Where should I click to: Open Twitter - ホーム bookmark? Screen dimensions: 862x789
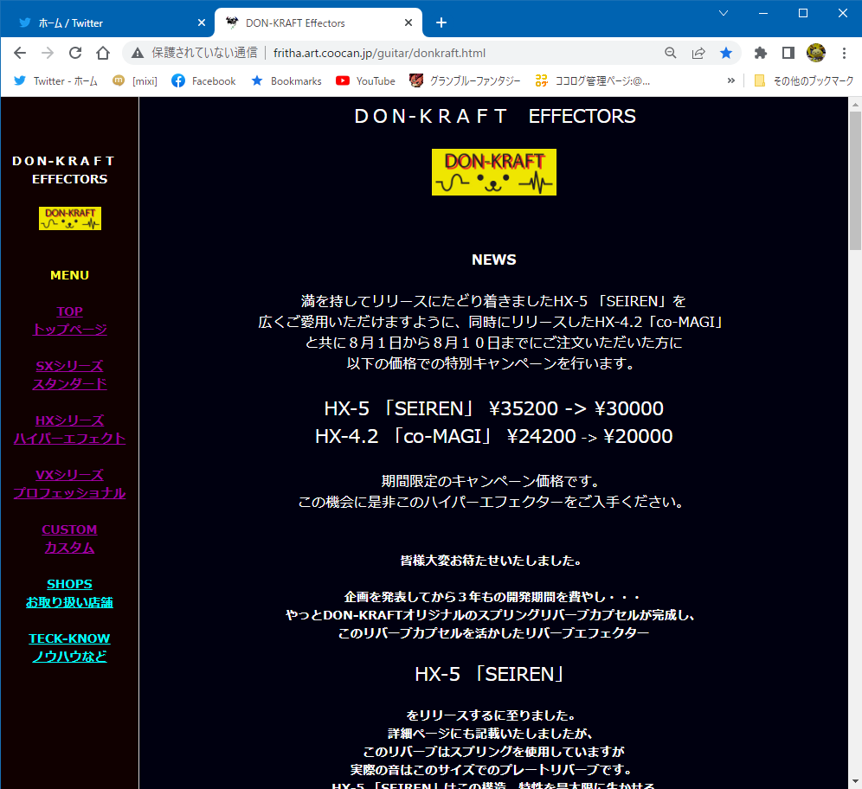coord(55,80)
